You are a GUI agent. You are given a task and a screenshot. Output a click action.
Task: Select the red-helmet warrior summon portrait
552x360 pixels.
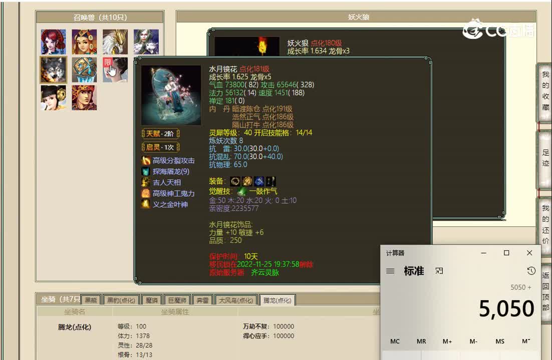(x=84, y=97)
